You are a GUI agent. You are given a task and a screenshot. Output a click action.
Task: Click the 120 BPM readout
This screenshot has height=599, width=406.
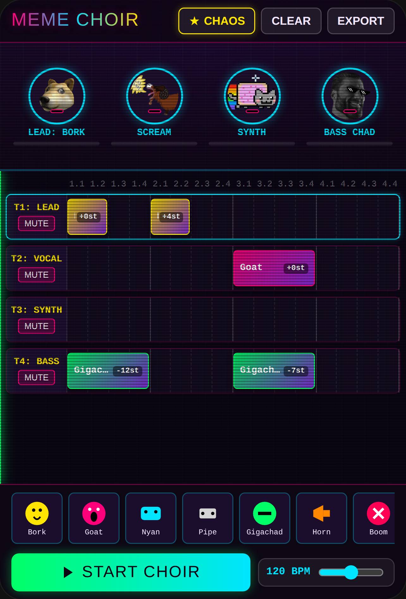pos(288,571)
